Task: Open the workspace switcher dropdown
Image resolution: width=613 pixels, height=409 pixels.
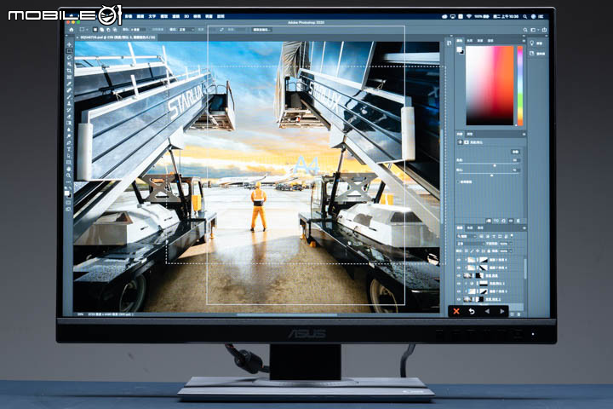Action: point(534,29)
